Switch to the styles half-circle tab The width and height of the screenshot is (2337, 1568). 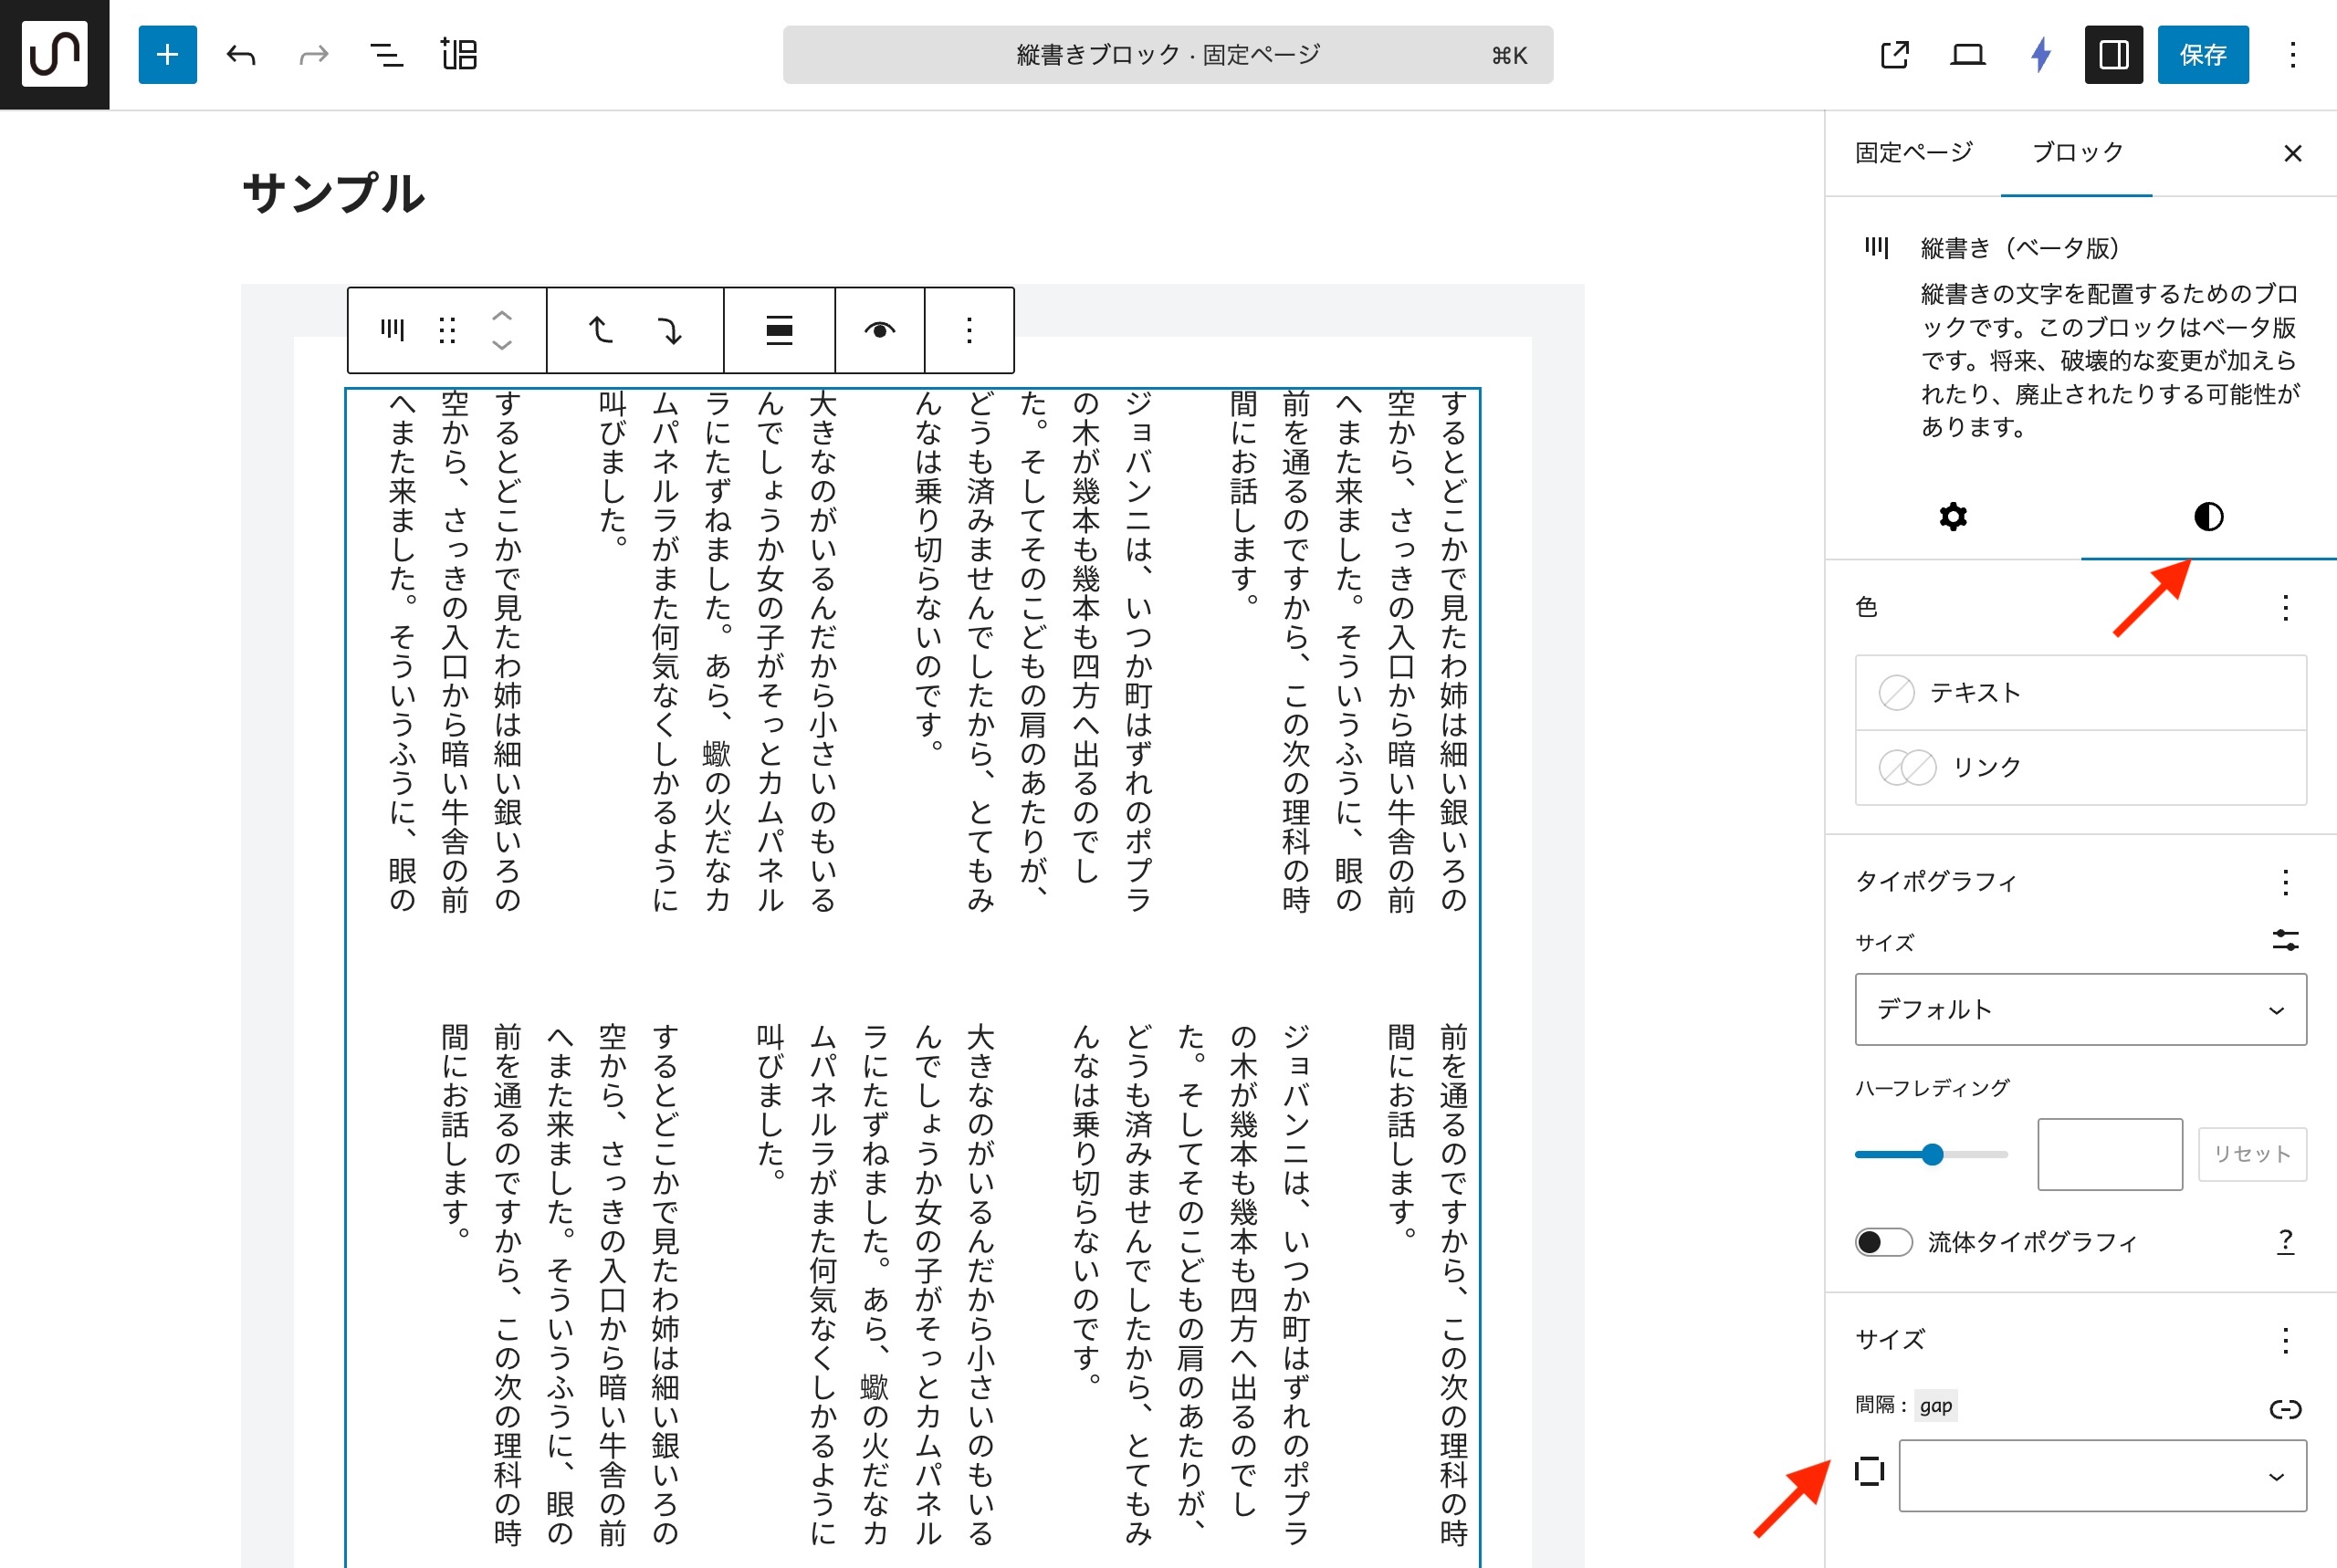click(2208, 517)
